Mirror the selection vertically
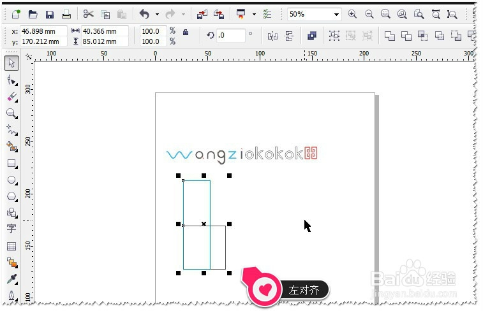 (x=289, y=36)
